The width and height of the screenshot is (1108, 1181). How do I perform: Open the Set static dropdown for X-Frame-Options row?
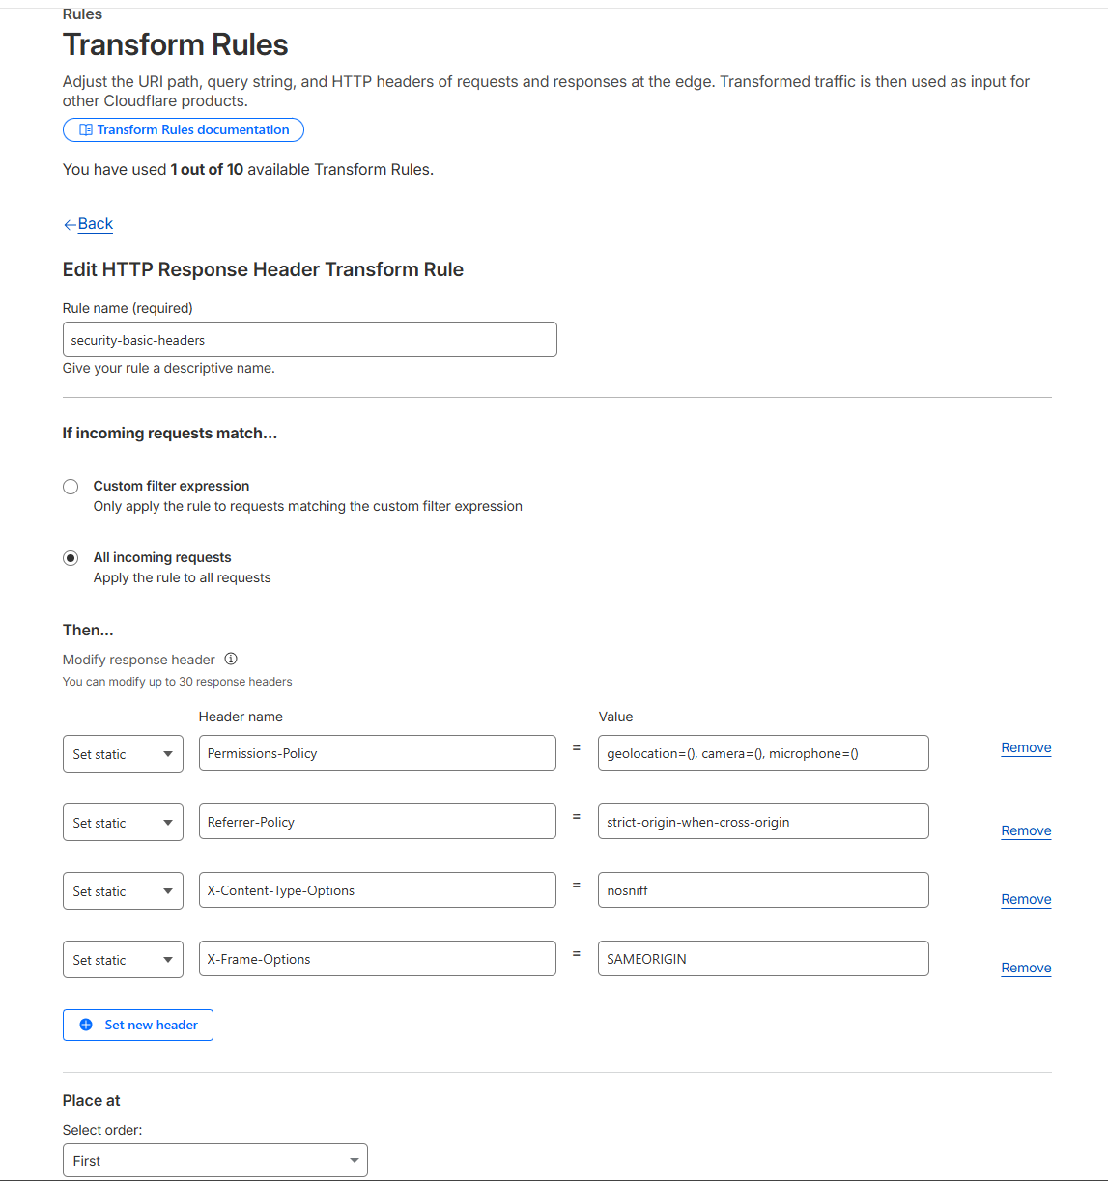coord(123,958)
